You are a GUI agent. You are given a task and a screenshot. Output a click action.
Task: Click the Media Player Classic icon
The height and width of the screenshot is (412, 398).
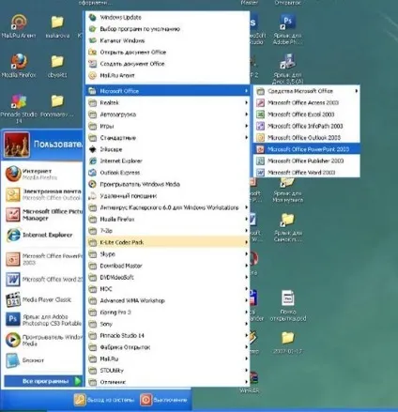coord(13,299)
